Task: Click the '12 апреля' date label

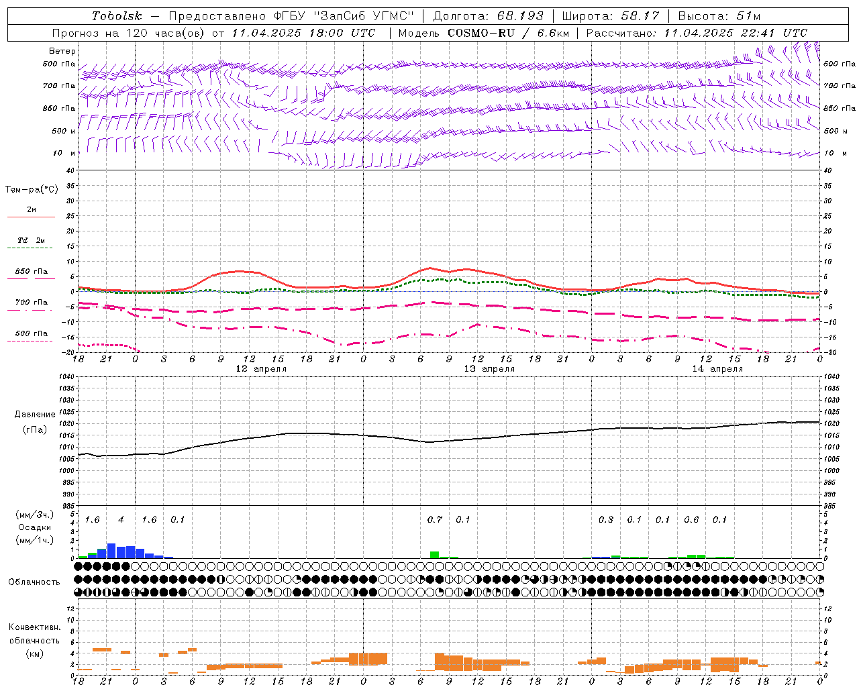Action: point(261,369)
